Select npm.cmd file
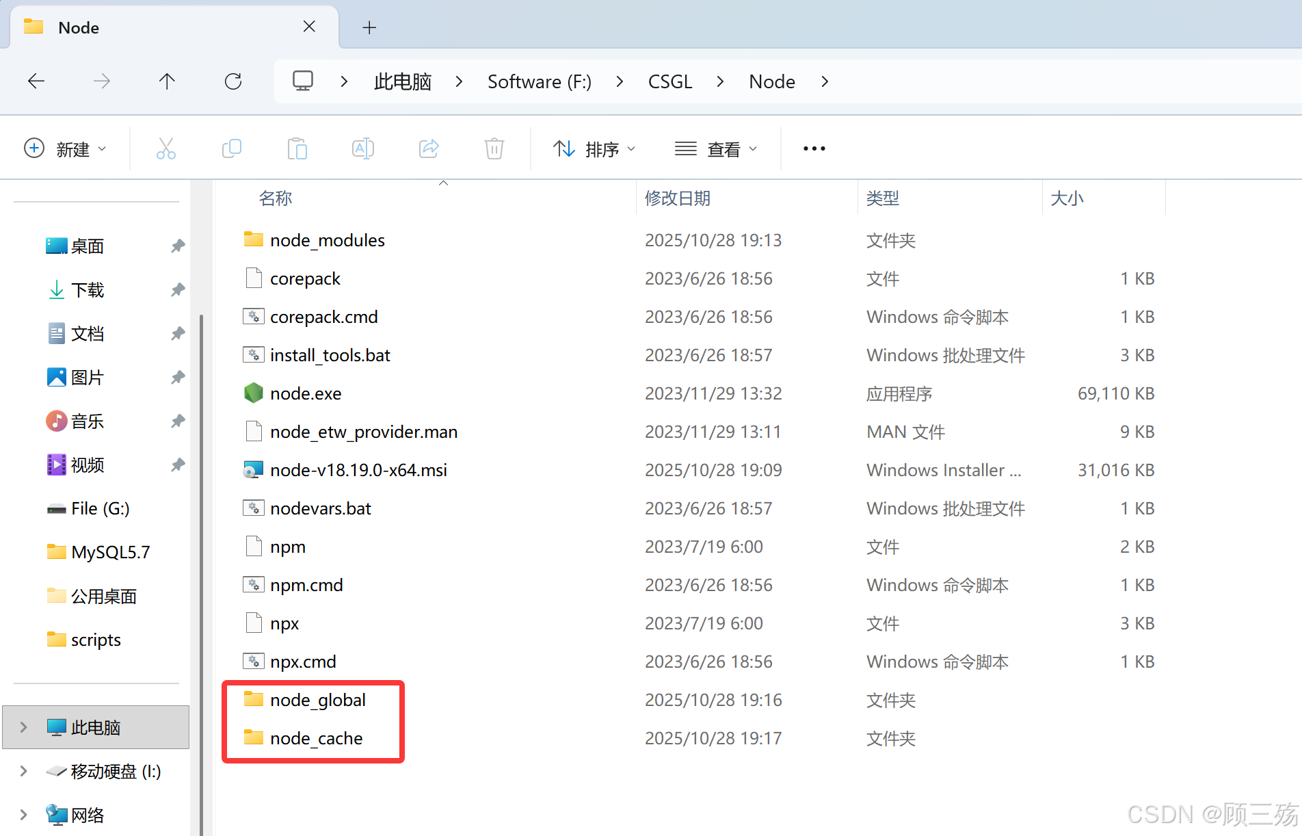 306,585
